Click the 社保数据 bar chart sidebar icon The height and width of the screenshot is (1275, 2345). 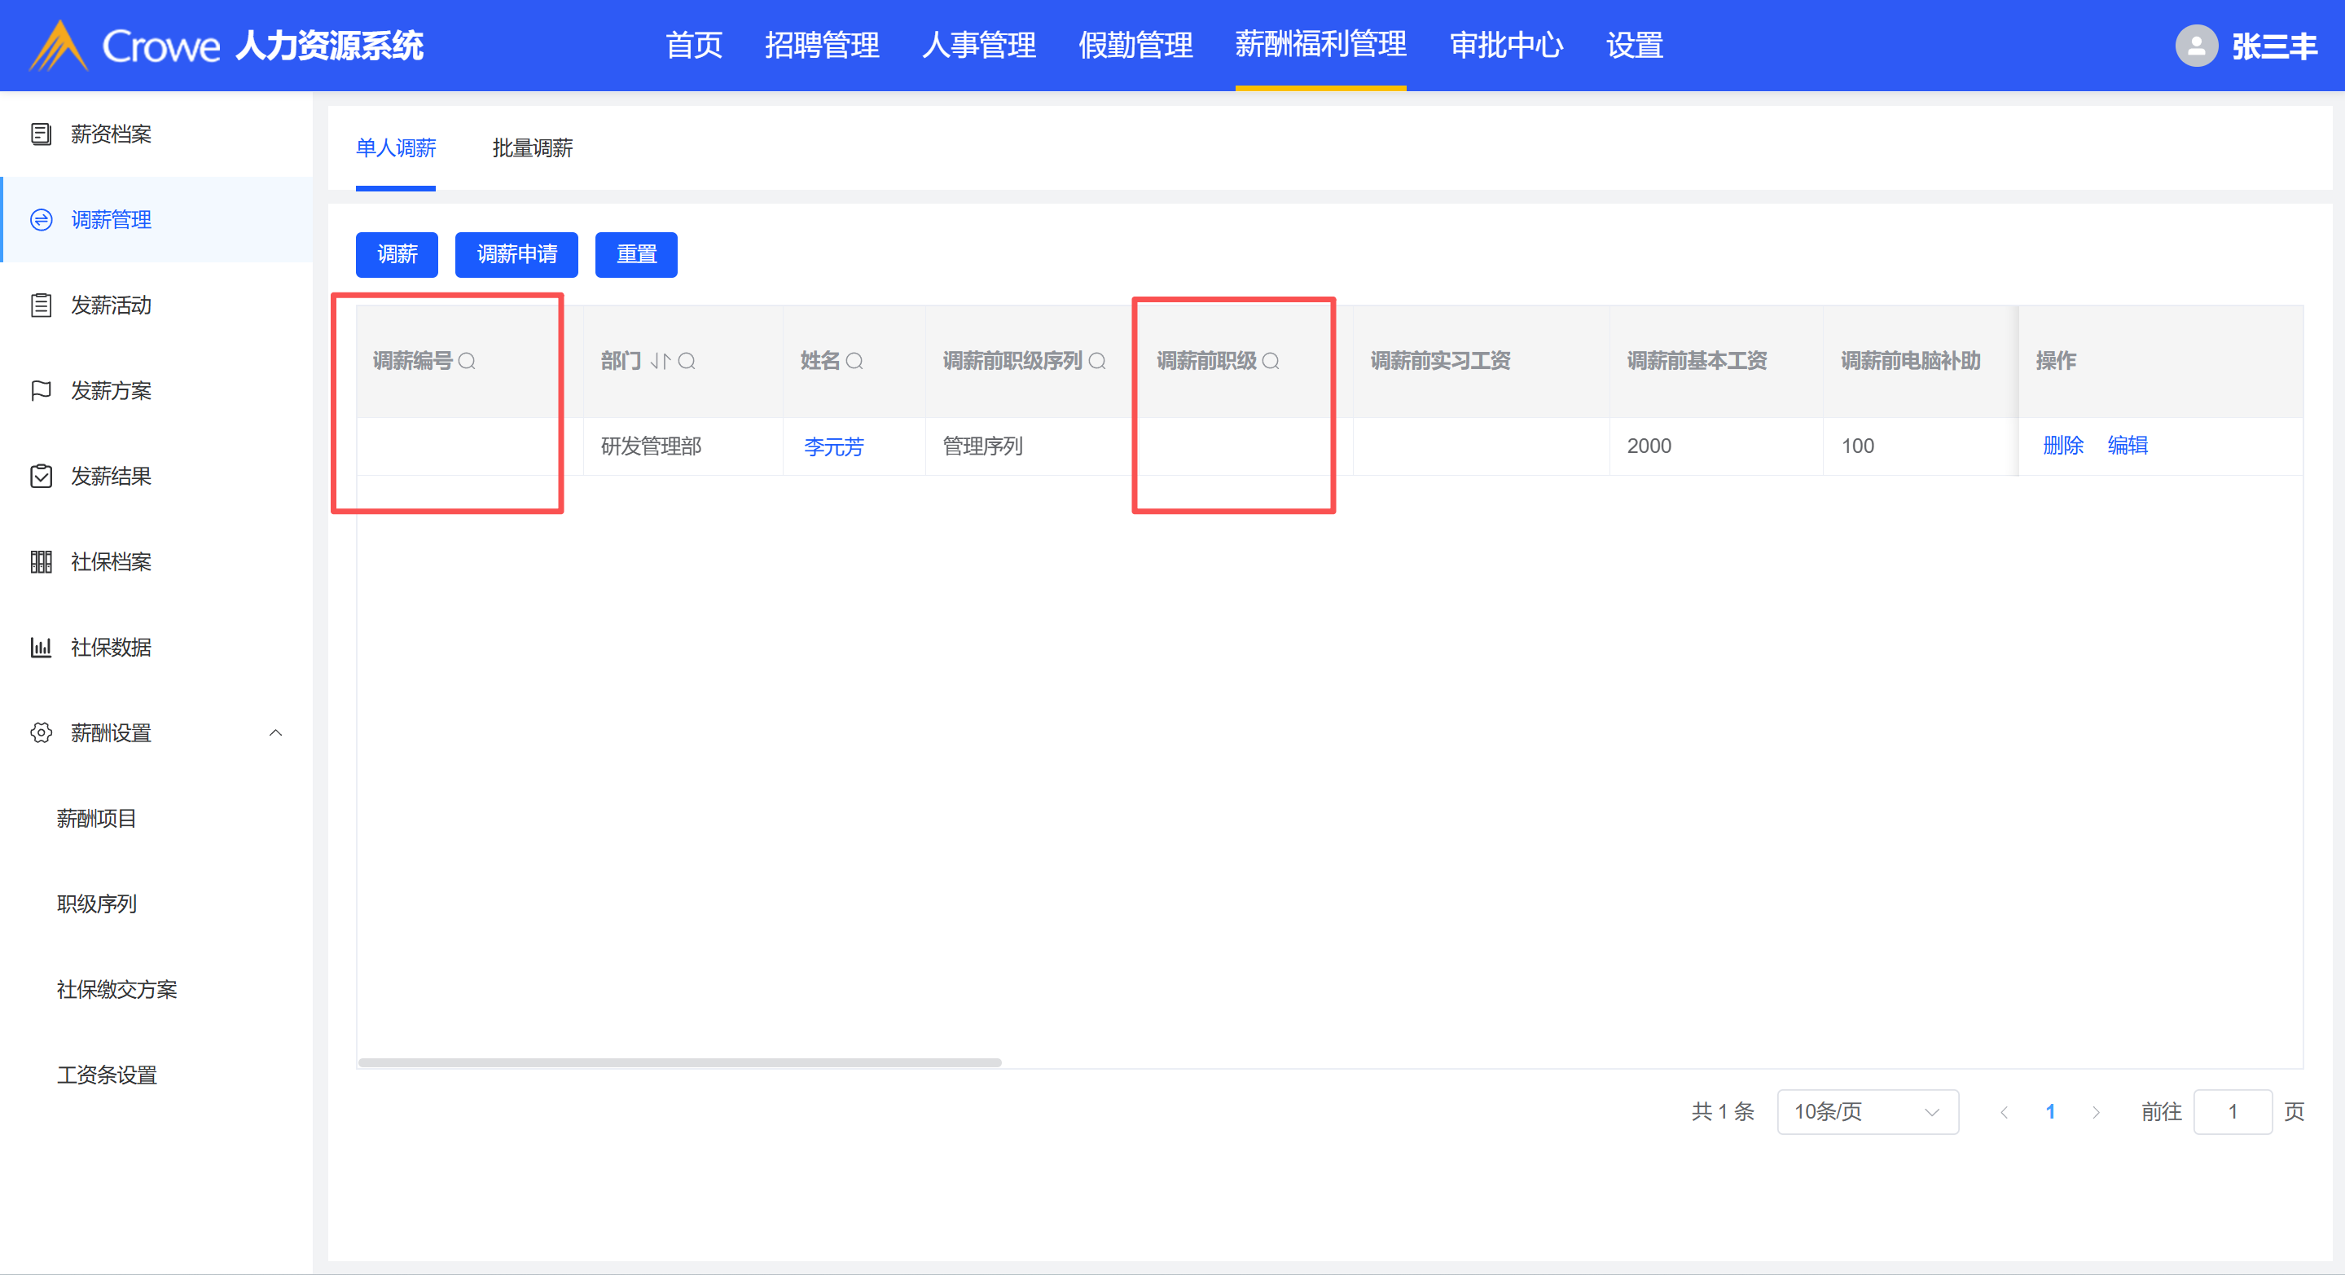coord(41,648)
